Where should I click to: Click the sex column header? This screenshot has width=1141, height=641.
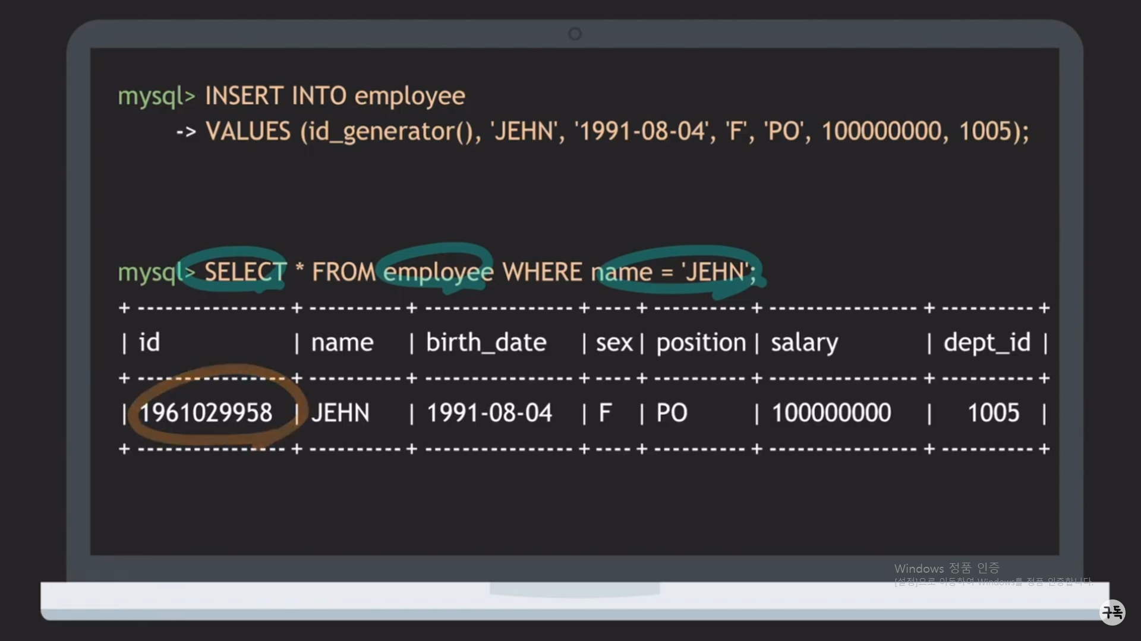click(x=614, y=342)
